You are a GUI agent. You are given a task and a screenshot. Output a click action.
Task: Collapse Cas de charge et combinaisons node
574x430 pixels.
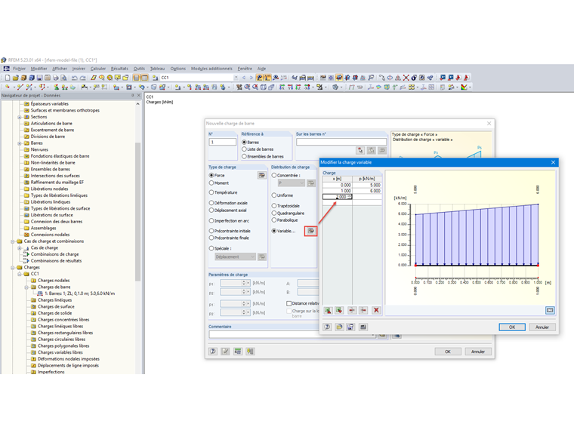tap(13, 241)
